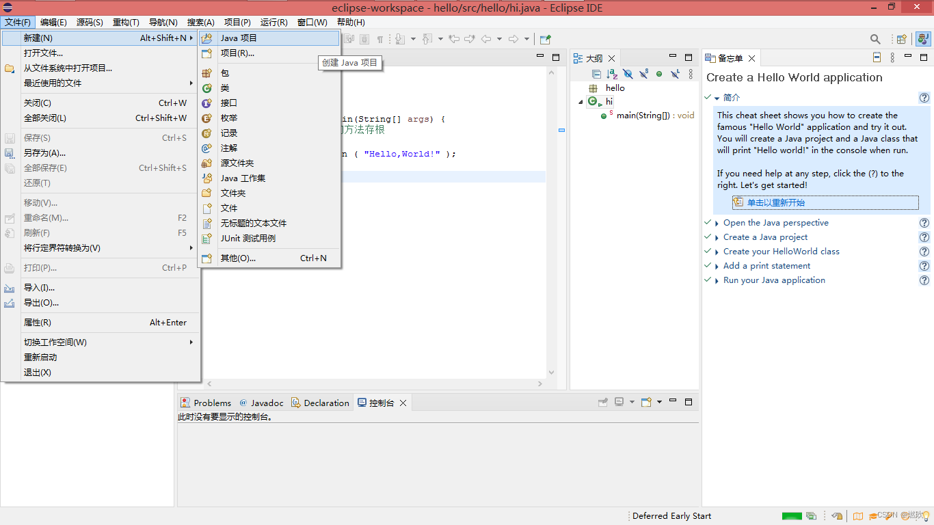
Task: Click help icon for Add a print statement
Action: coord(924,266)
